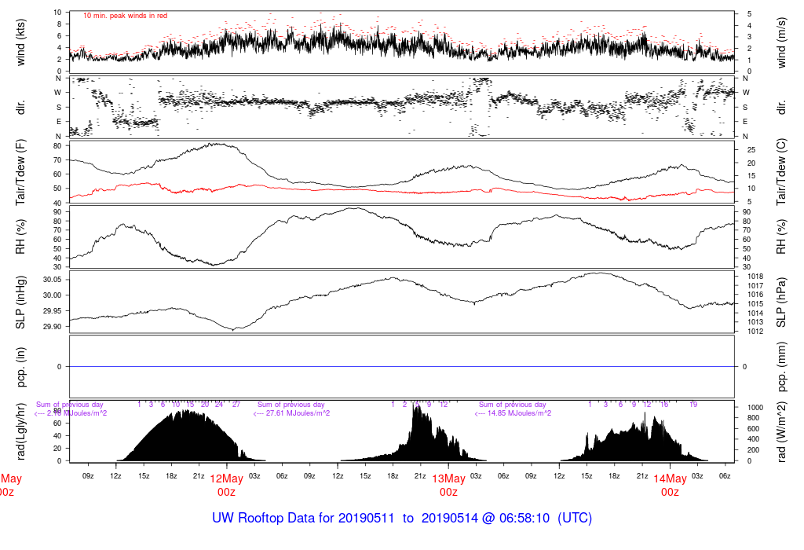Select the 'rad(Lgly/hr)' axis label
Screen dimensions: 804x550
click(20, 432)
